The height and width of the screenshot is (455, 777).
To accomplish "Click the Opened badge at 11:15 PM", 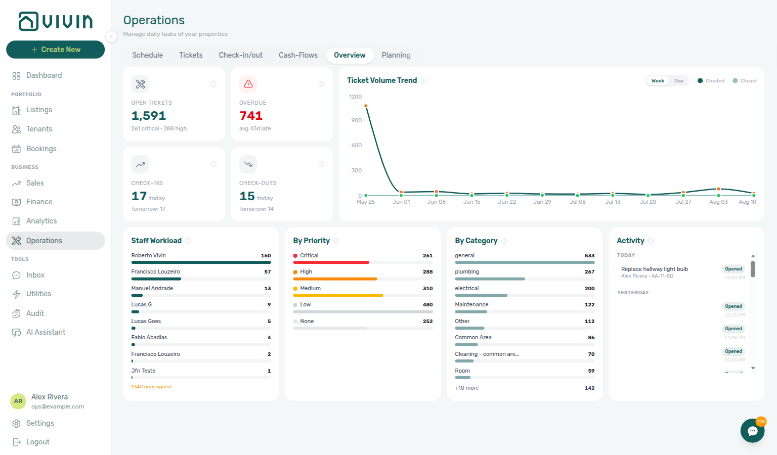I will coord(733,306).
